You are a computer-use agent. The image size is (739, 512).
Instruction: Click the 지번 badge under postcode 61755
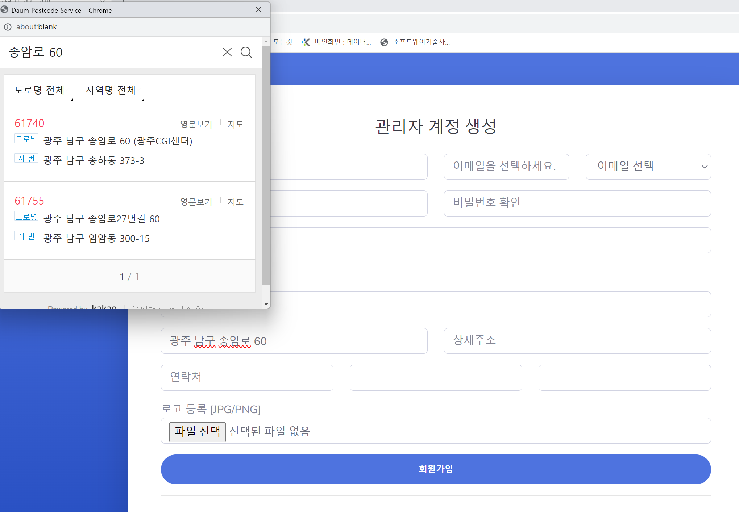(26, 235)
